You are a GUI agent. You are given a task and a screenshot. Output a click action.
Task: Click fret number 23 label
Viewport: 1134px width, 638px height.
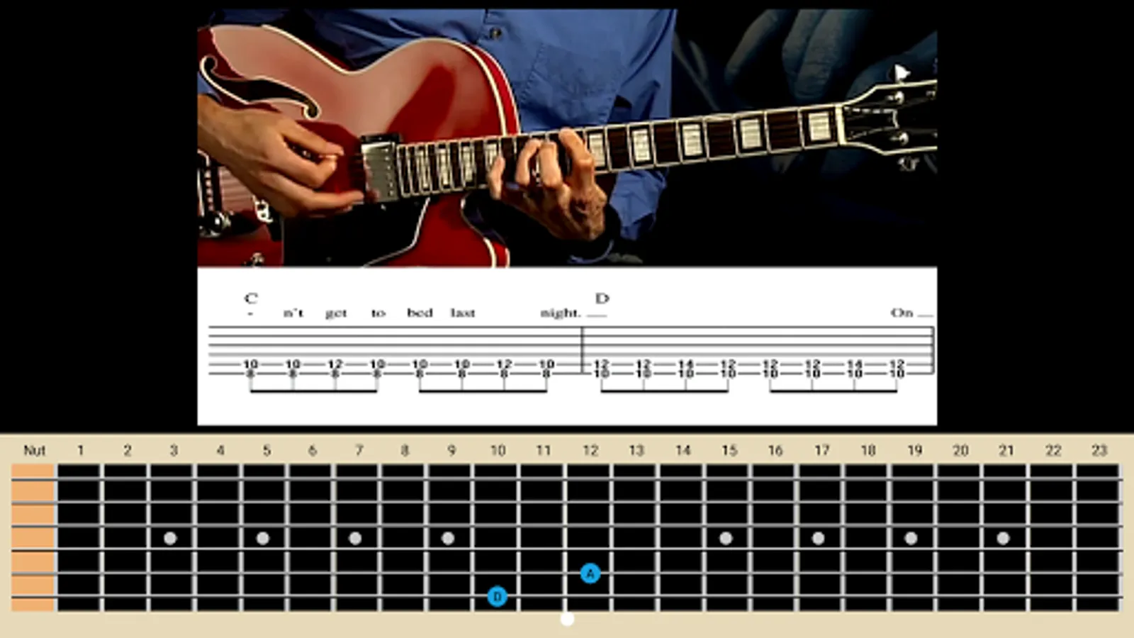click(x=1099, y=450)
